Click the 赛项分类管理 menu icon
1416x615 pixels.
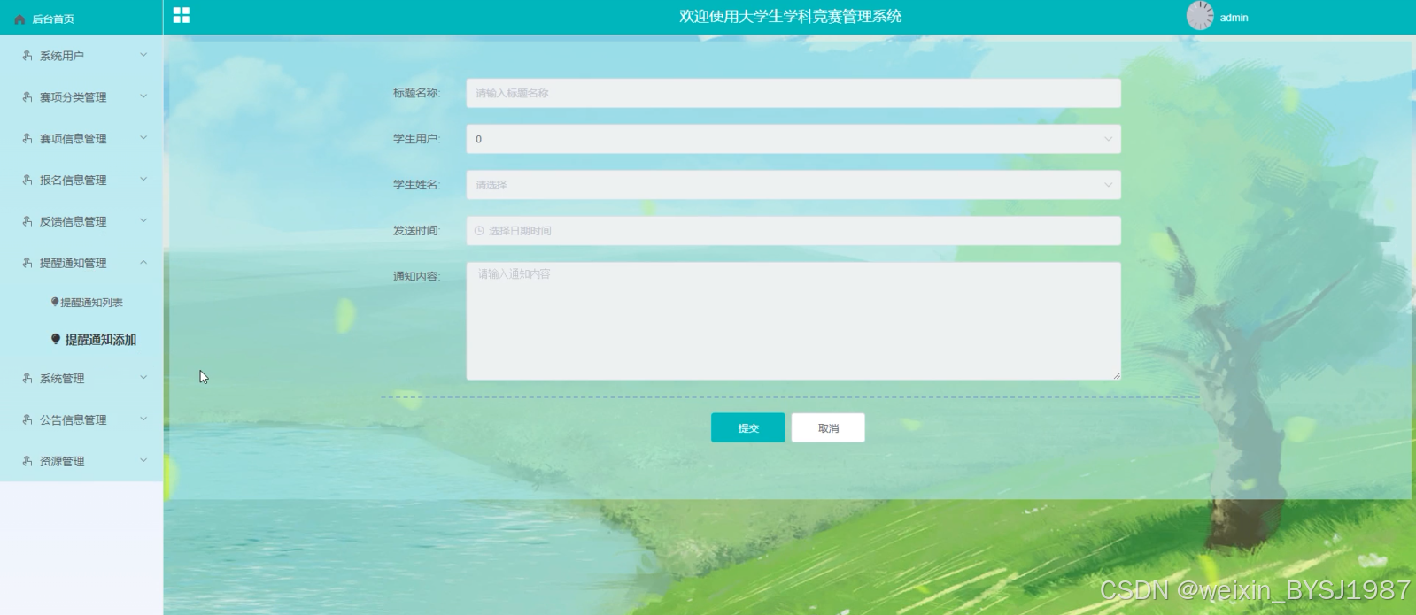pos(27,96)
